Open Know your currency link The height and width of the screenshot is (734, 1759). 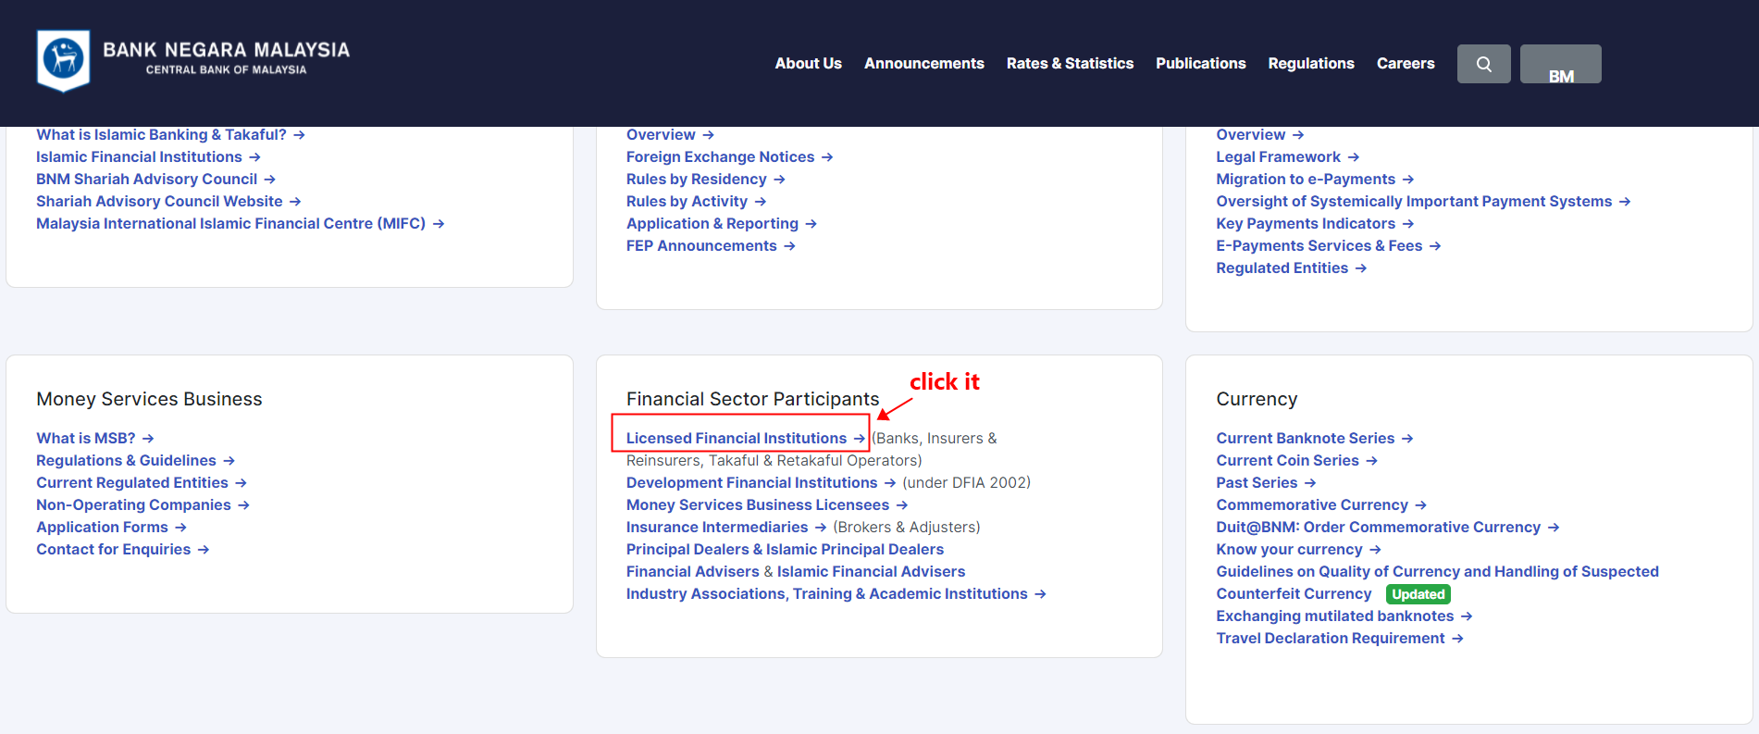click(1298, 550)
